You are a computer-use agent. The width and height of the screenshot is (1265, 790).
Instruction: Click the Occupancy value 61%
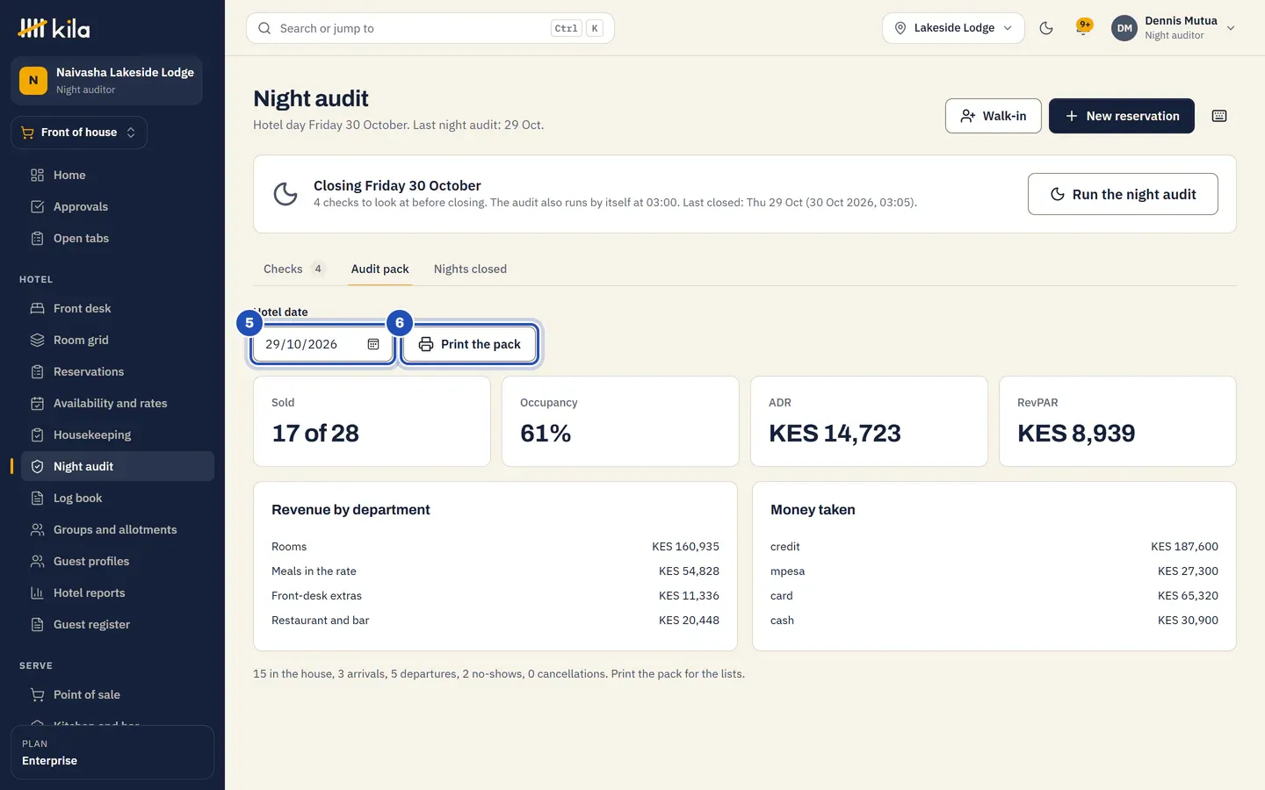[546, 433]
